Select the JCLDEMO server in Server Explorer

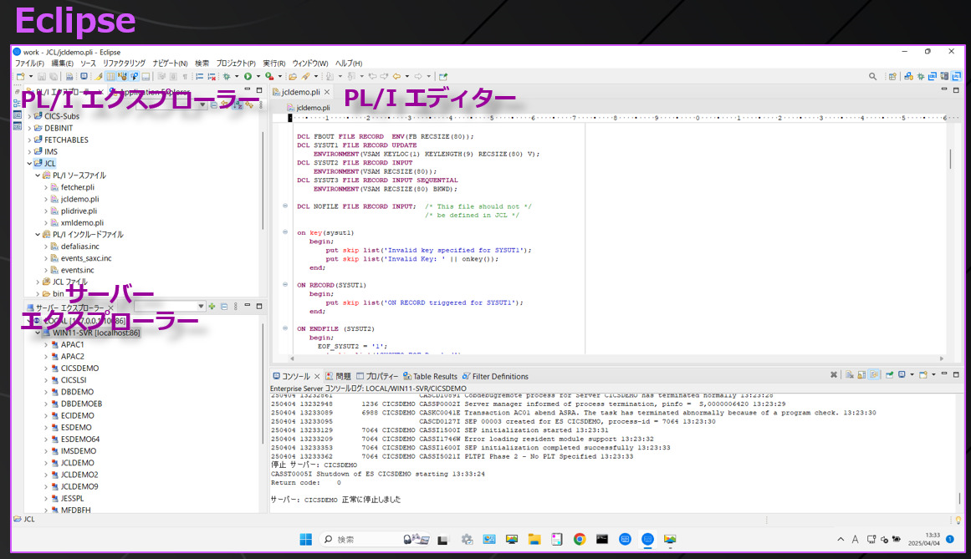tap(78, 463)
